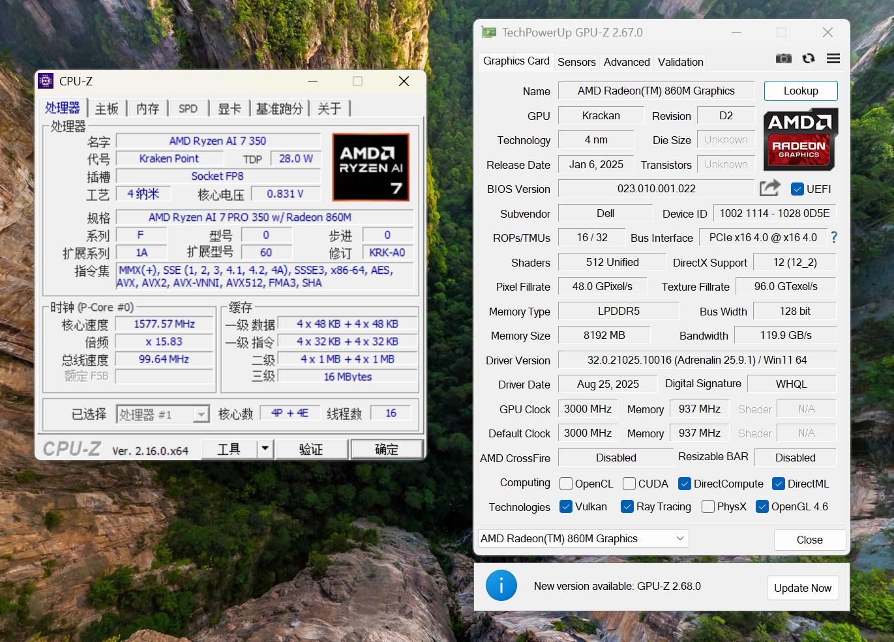Screen dimensions: 894x642
Task: Open the 关于 tab in CPU-Z
Action: [330, 109]
